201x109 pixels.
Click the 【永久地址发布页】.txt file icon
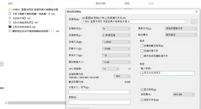click(x=10, y=22)
